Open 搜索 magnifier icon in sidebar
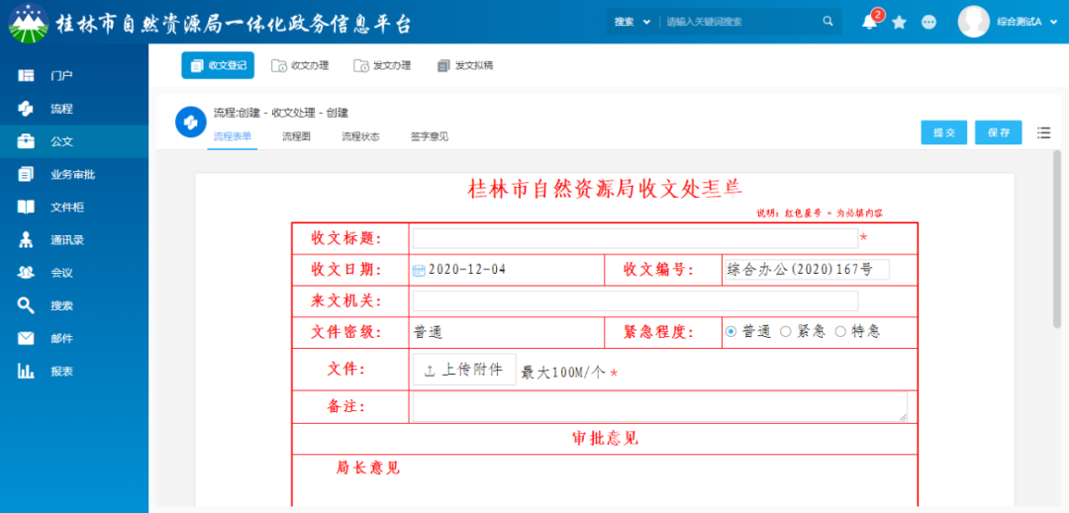The image size is (1069, 513). pos(26,305)
